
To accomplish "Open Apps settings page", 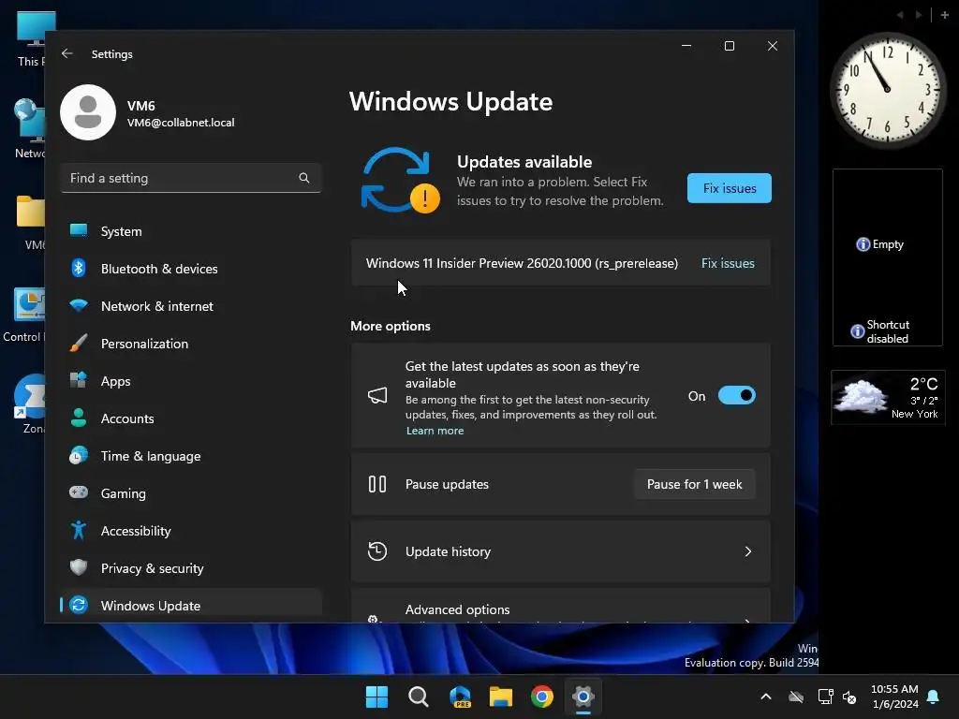I will (x=191, y=381).
